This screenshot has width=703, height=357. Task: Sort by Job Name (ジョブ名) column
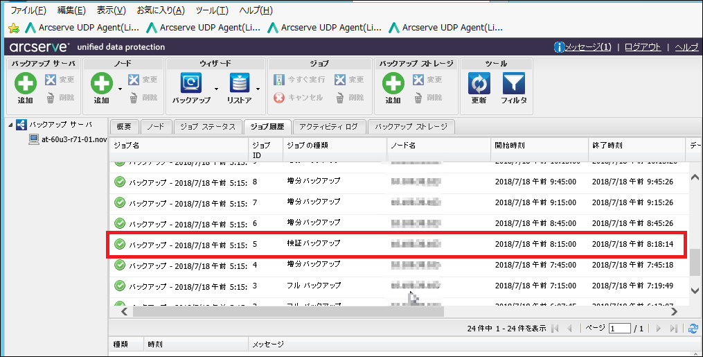(x=179, y=150)
